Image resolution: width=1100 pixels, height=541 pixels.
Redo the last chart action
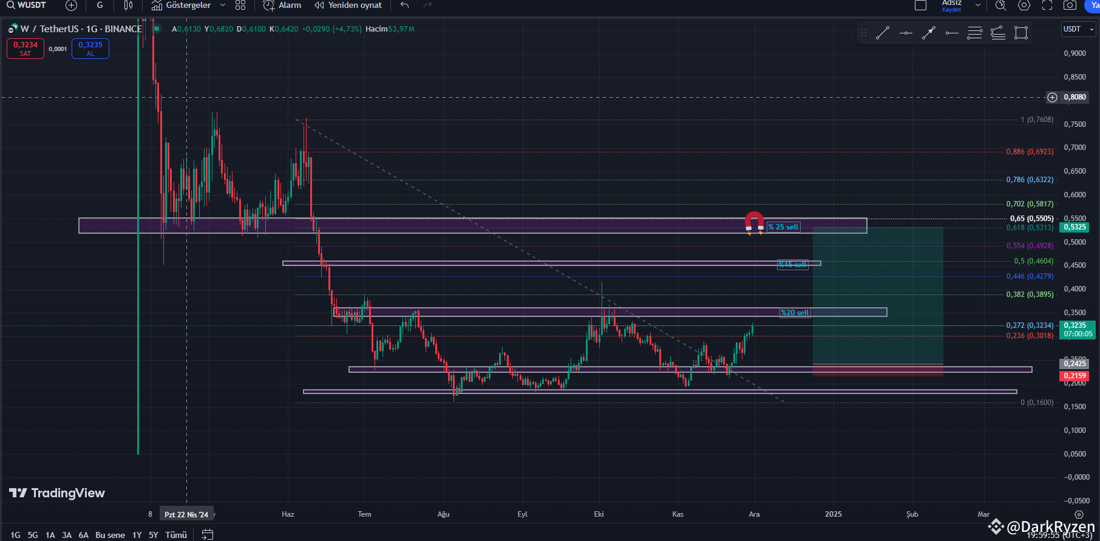tap(427, 5)
